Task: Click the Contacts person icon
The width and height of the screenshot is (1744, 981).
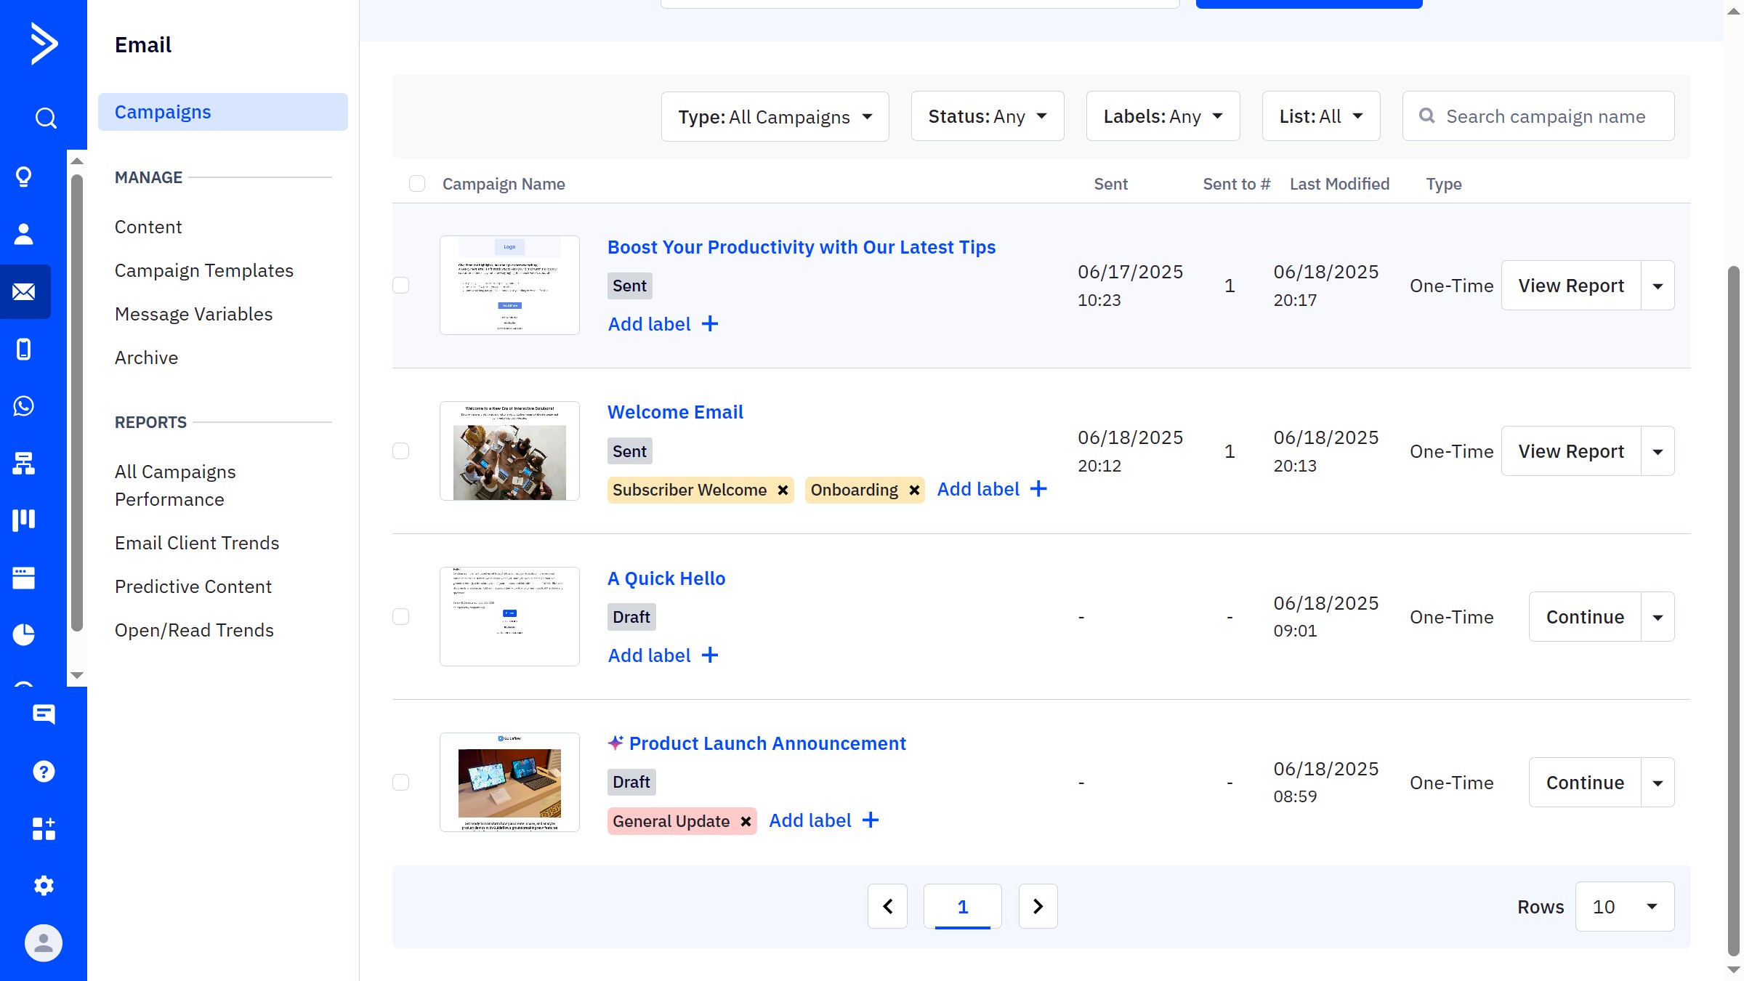Action: (24, 234)
